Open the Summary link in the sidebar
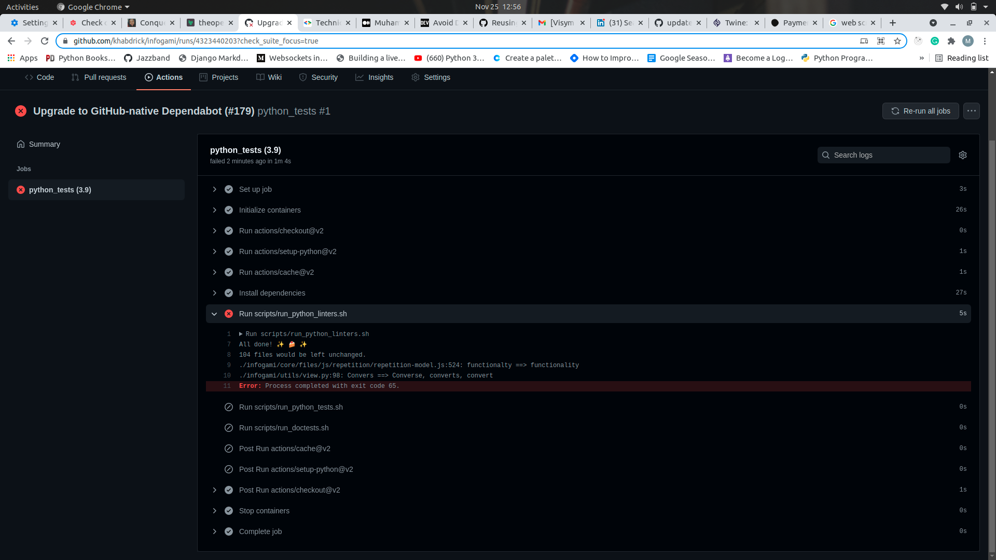The width and height of the screenshot is (996, 560). point(44,144)
